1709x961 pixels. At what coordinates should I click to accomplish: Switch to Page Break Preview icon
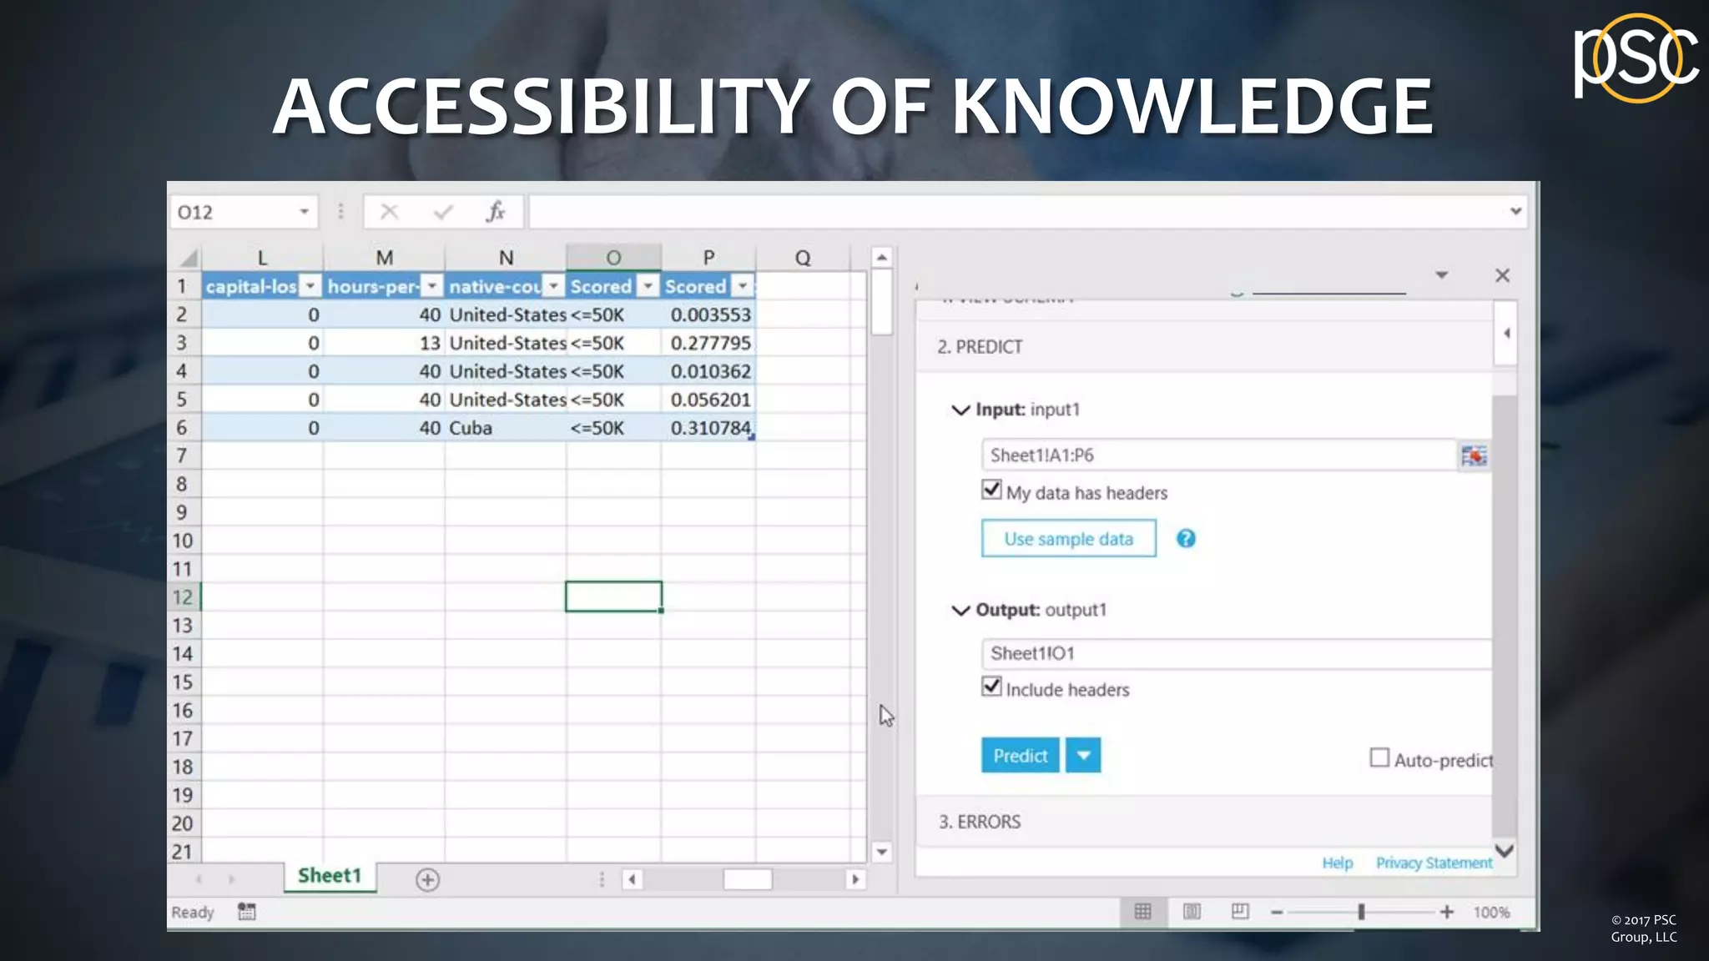tap(1240, 912)
